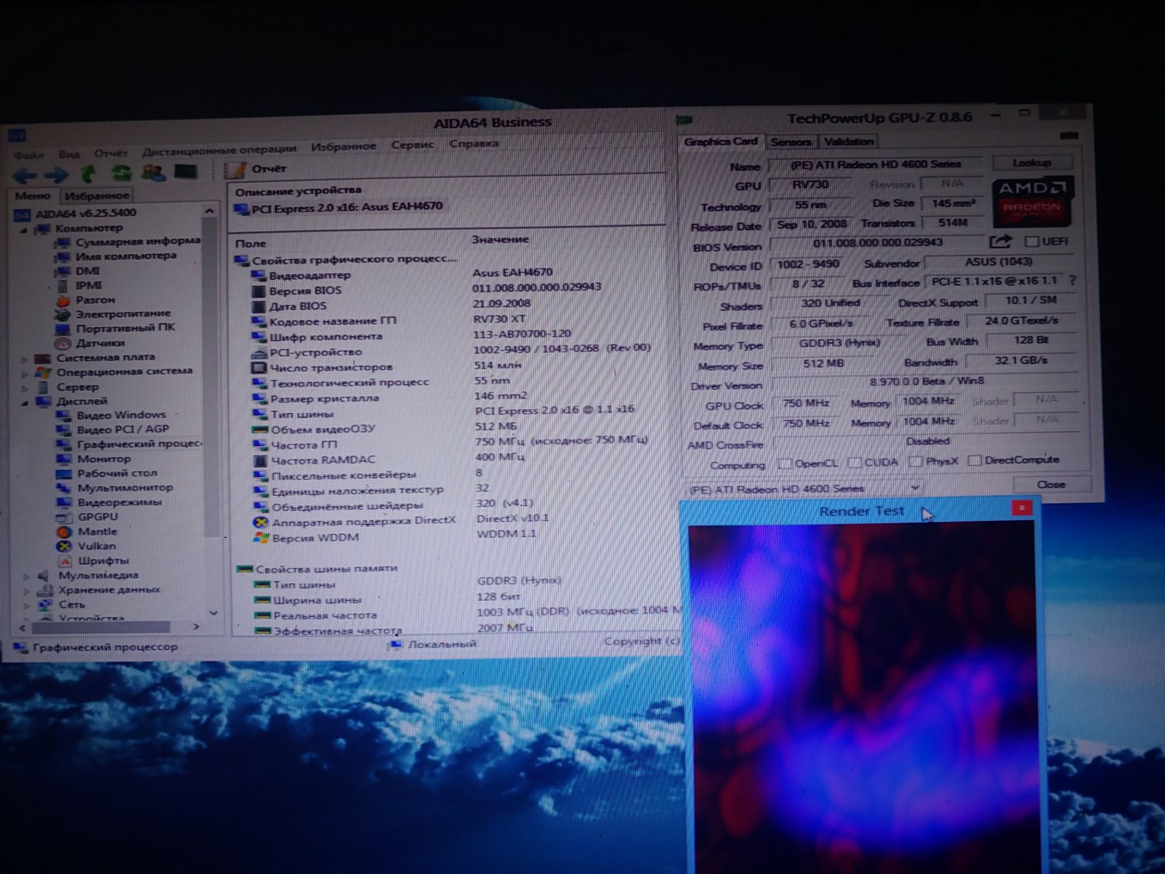Open Шрифты item in the tree

pyautogui.click(x=93, y=561)
